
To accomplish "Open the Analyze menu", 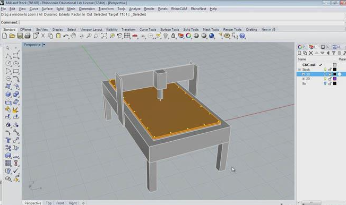I will (135, 9).
